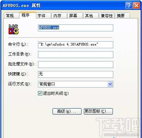Image resolution: width=142 pixels, height=138 pixels.
Task: Open the 运行方式 dropdown arrow
Action: [x=110, y=84]
